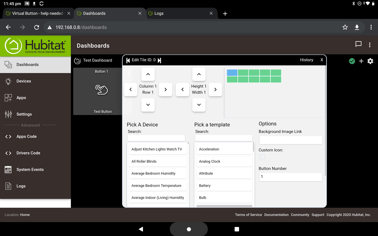Move tile up with Row up arrow
Viewport: 378px width, 236px height.
pos(148,74)
